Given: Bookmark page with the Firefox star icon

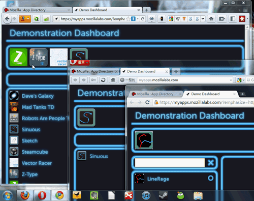Looking at the screenshot, I should click(129, 19).
